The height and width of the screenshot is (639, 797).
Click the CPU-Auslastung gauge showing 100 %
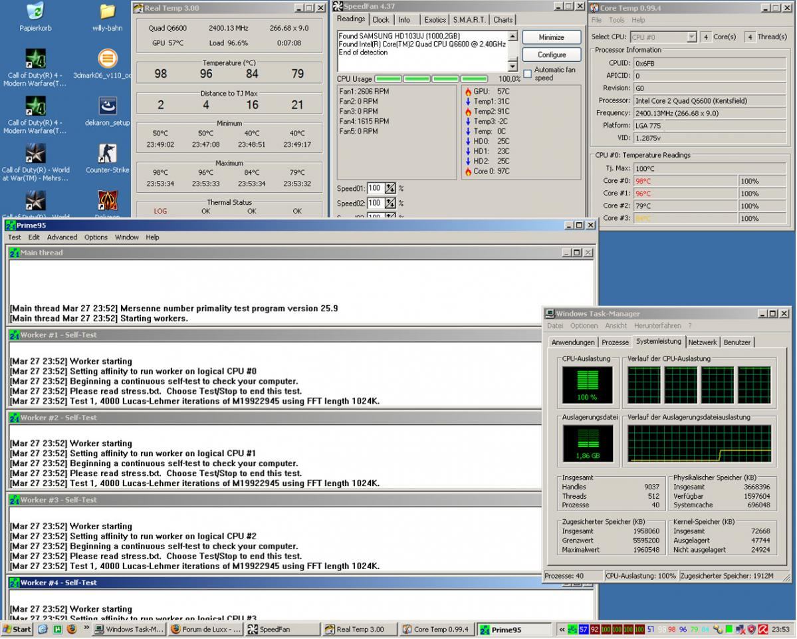tap(587, 385)
